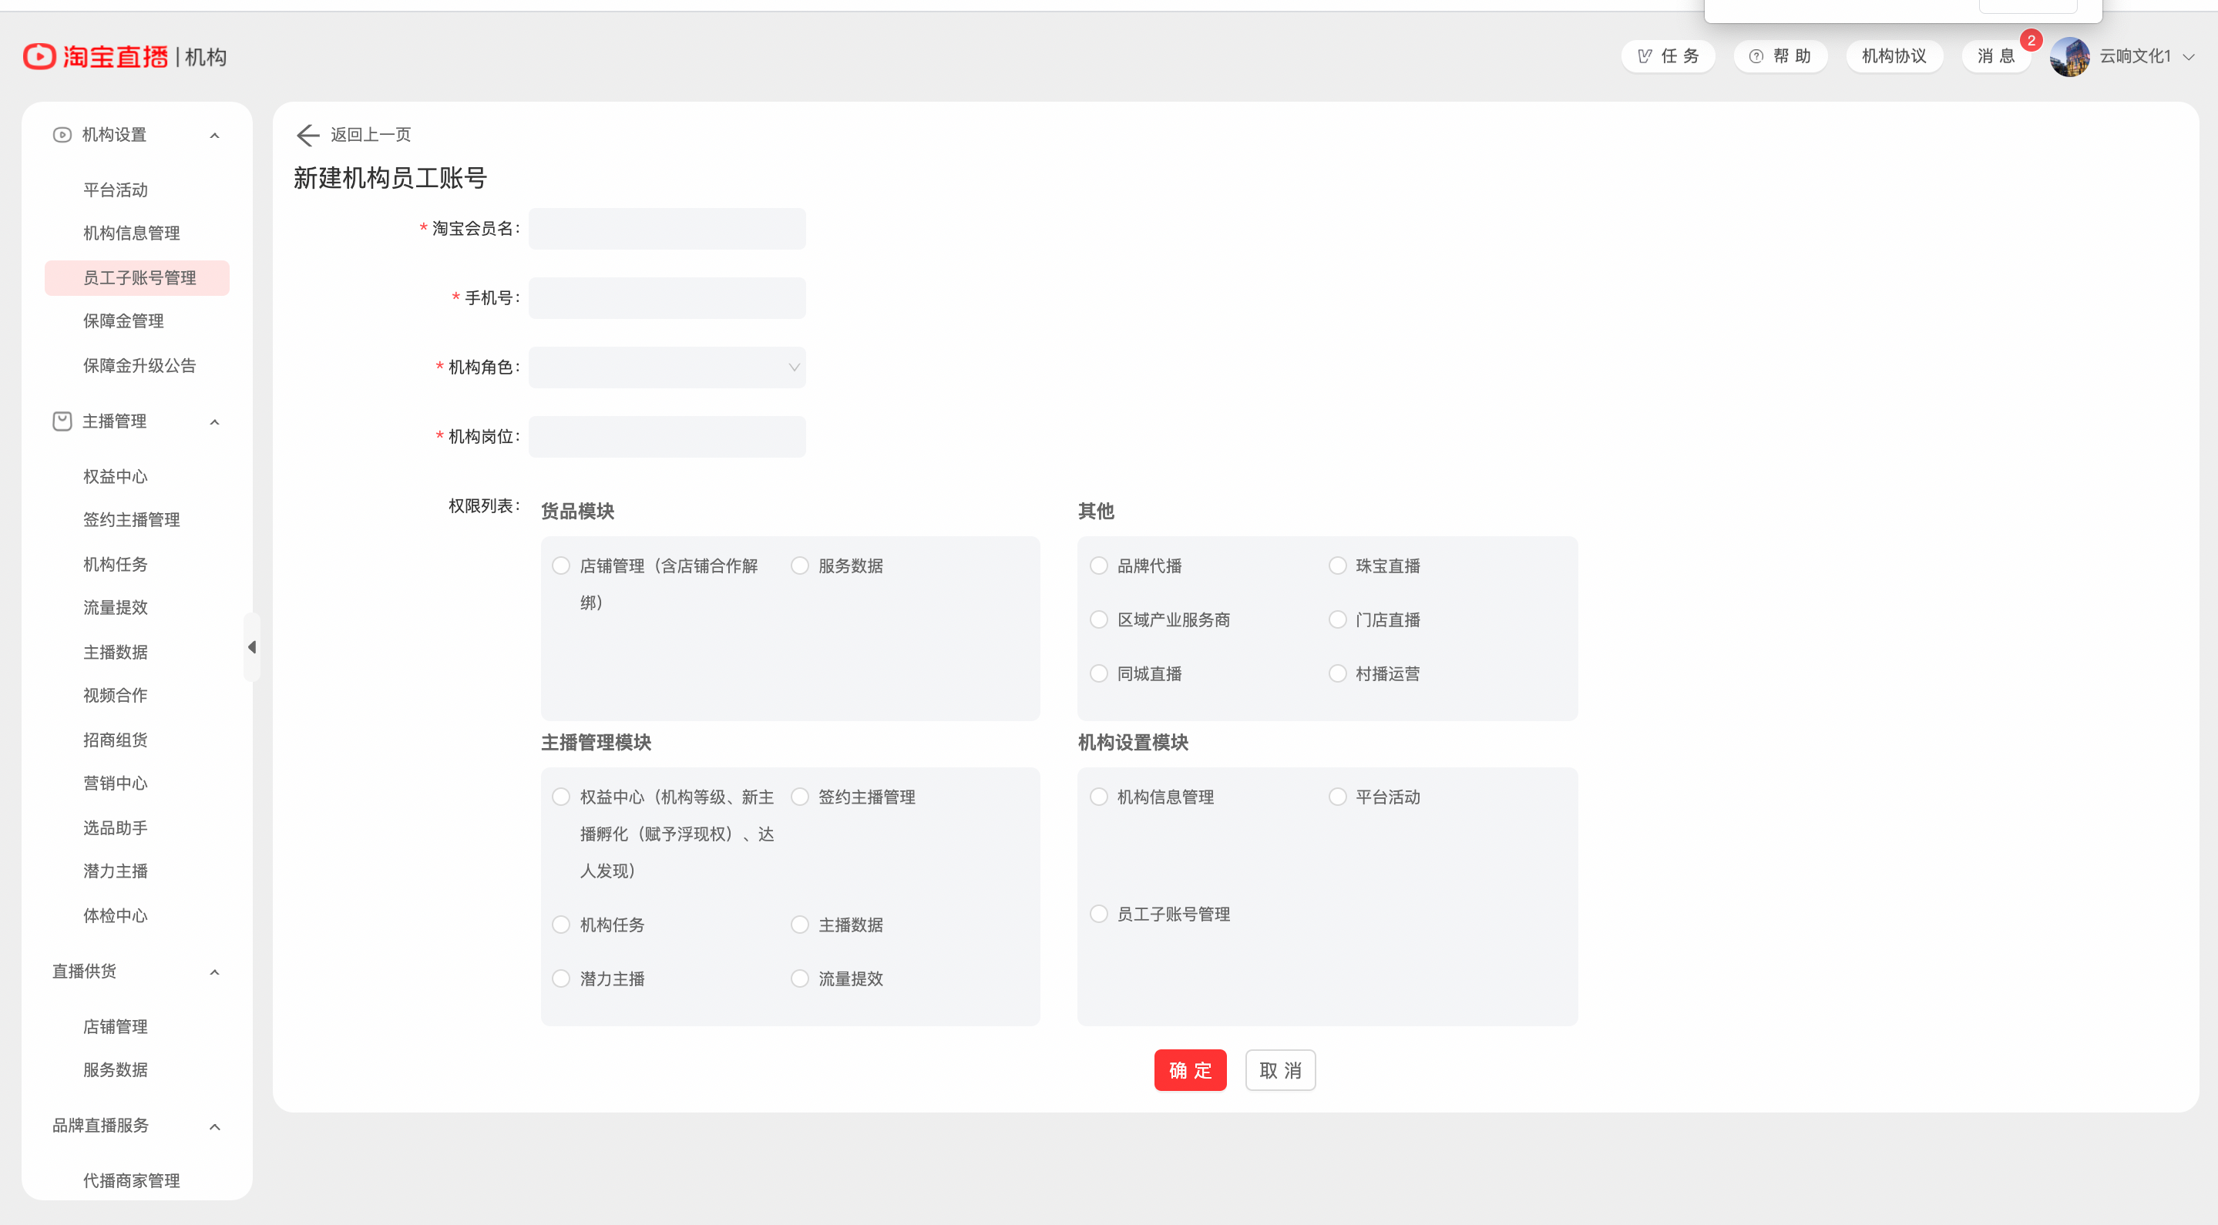Open the 帮助 help button
This screenshot has width=2218, height=1225.
[x=1780, y=57]
